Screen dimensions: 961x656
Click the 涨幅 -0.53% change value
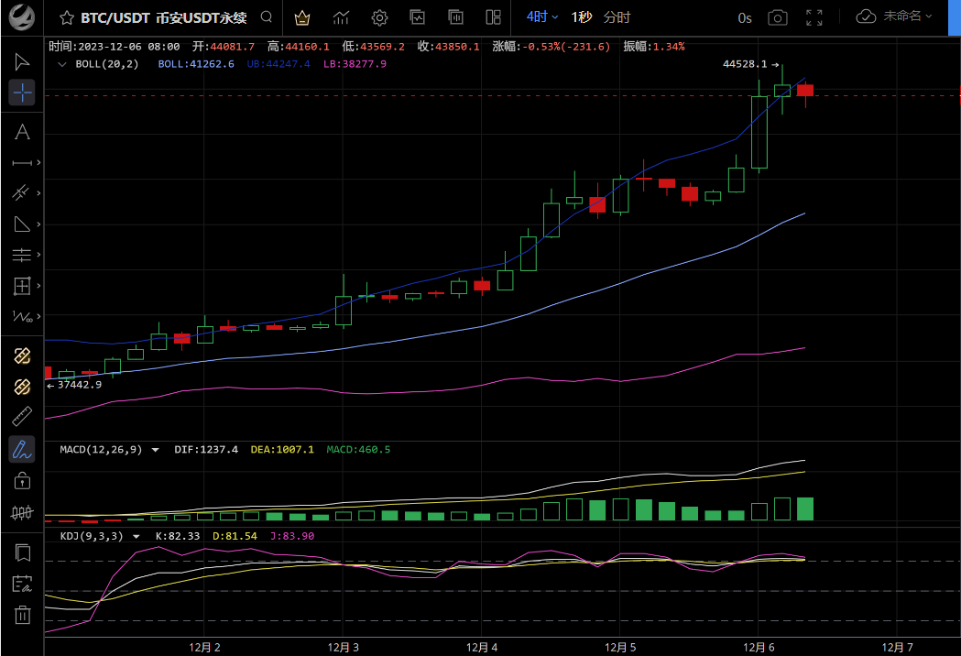pos(551,46)
